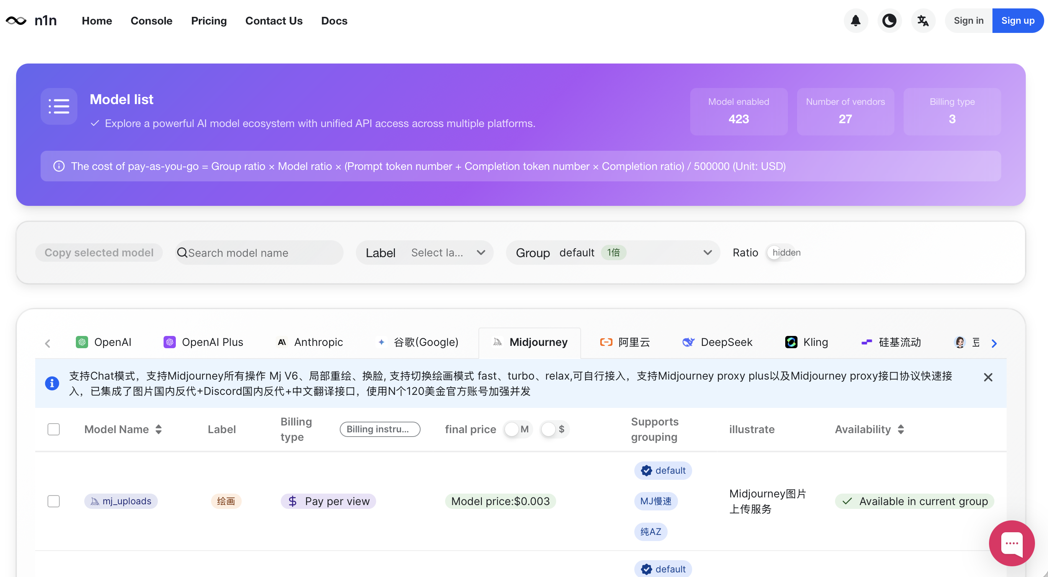Click the n1n infinity logo
The width and height of the screenshot is (1048, 577).
tap(16, 21)
